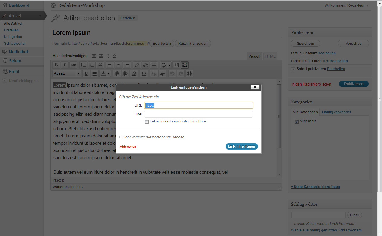Toggle fullscreen editor mode icon
Image resolution: width=382 pixels, height=236 pixels.
176,65
